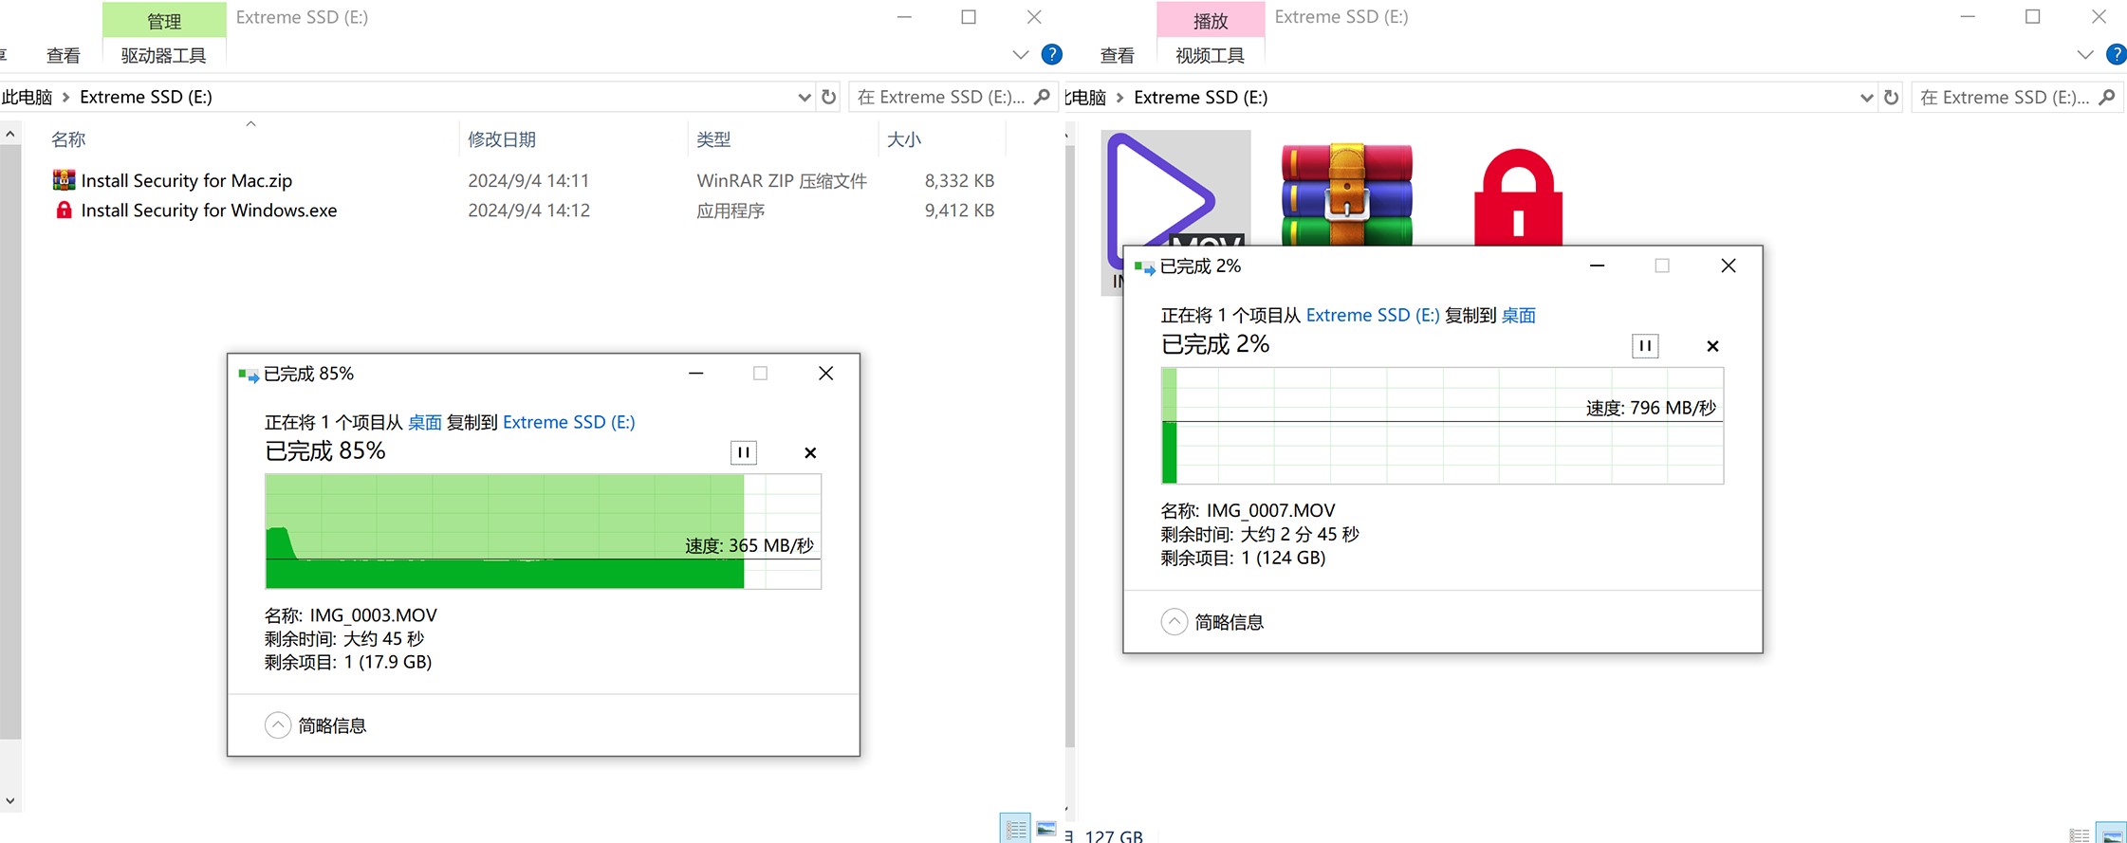The width and height of the screenshot is (2127, 843).
Task: Expand breadcrumb chevron before Extreme SSD, right window
Action: [1120, 97]
